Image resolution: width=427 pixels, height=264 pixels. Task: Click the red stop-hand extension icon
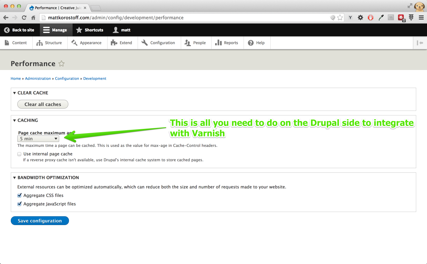[x=370, y=18]
